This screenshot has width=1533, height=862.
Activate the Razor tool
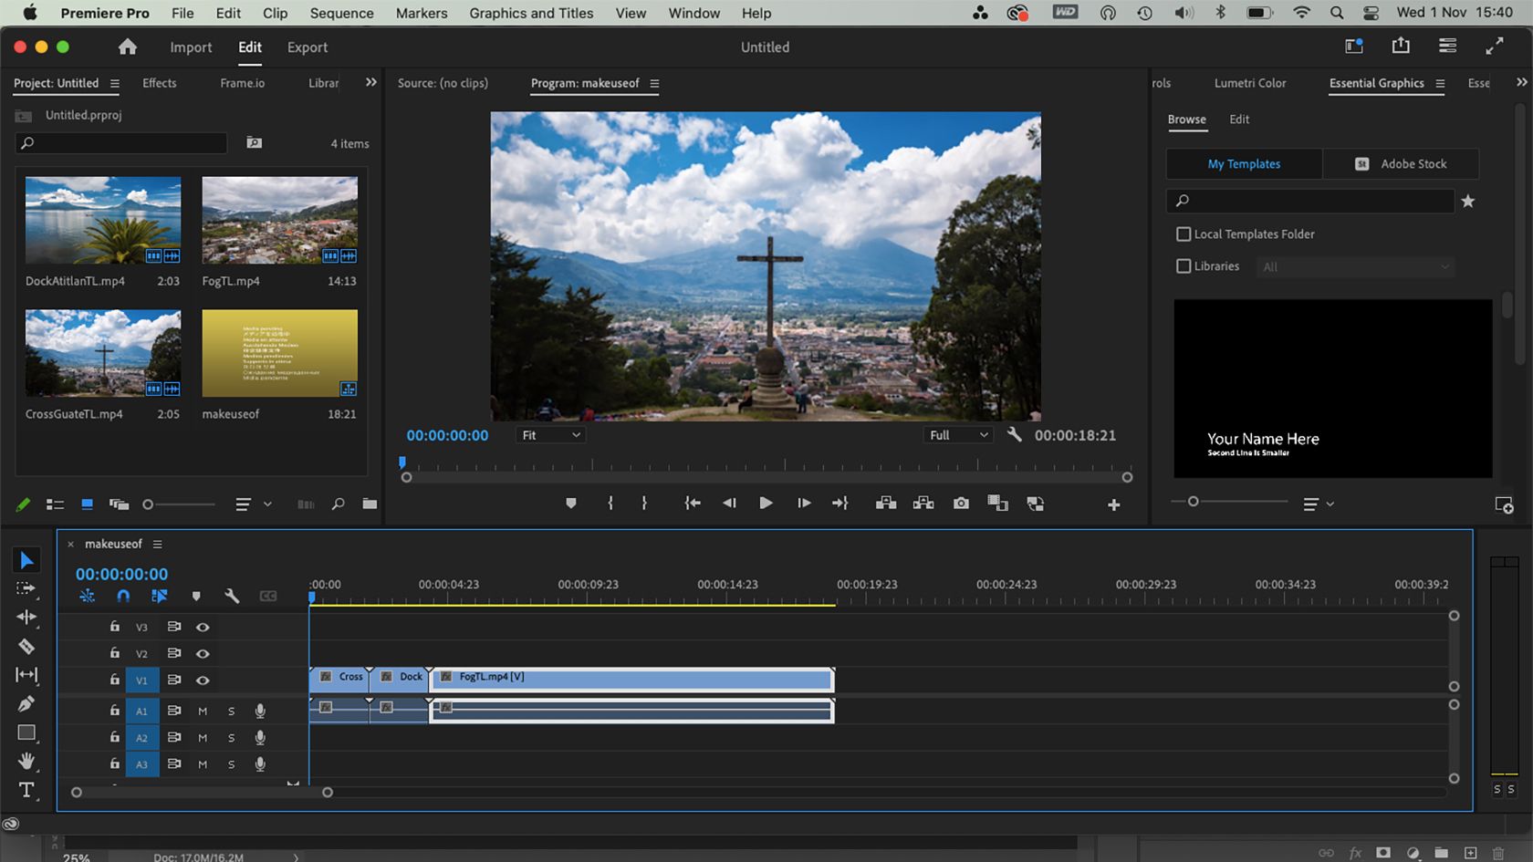pyautogui.click(x=26, y=647)
